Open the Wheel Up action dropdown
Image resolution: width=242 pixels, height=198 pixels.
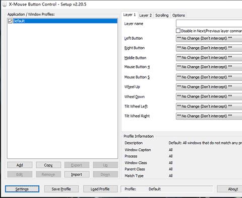tap(209, 87)
